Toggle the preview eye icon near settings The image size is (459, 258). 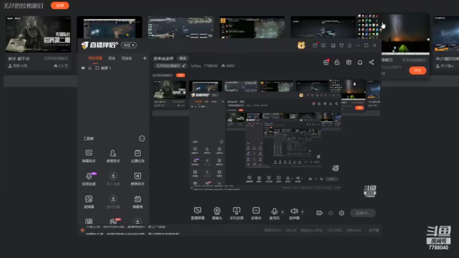[x=330, y=213]
